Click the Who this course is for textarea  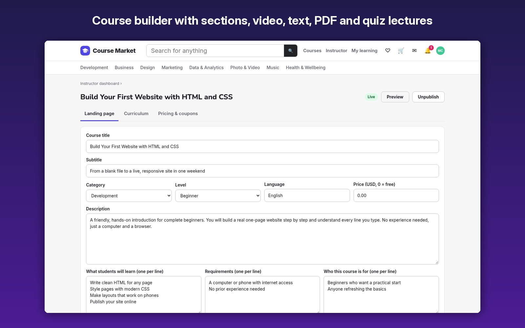click(381, 295)
